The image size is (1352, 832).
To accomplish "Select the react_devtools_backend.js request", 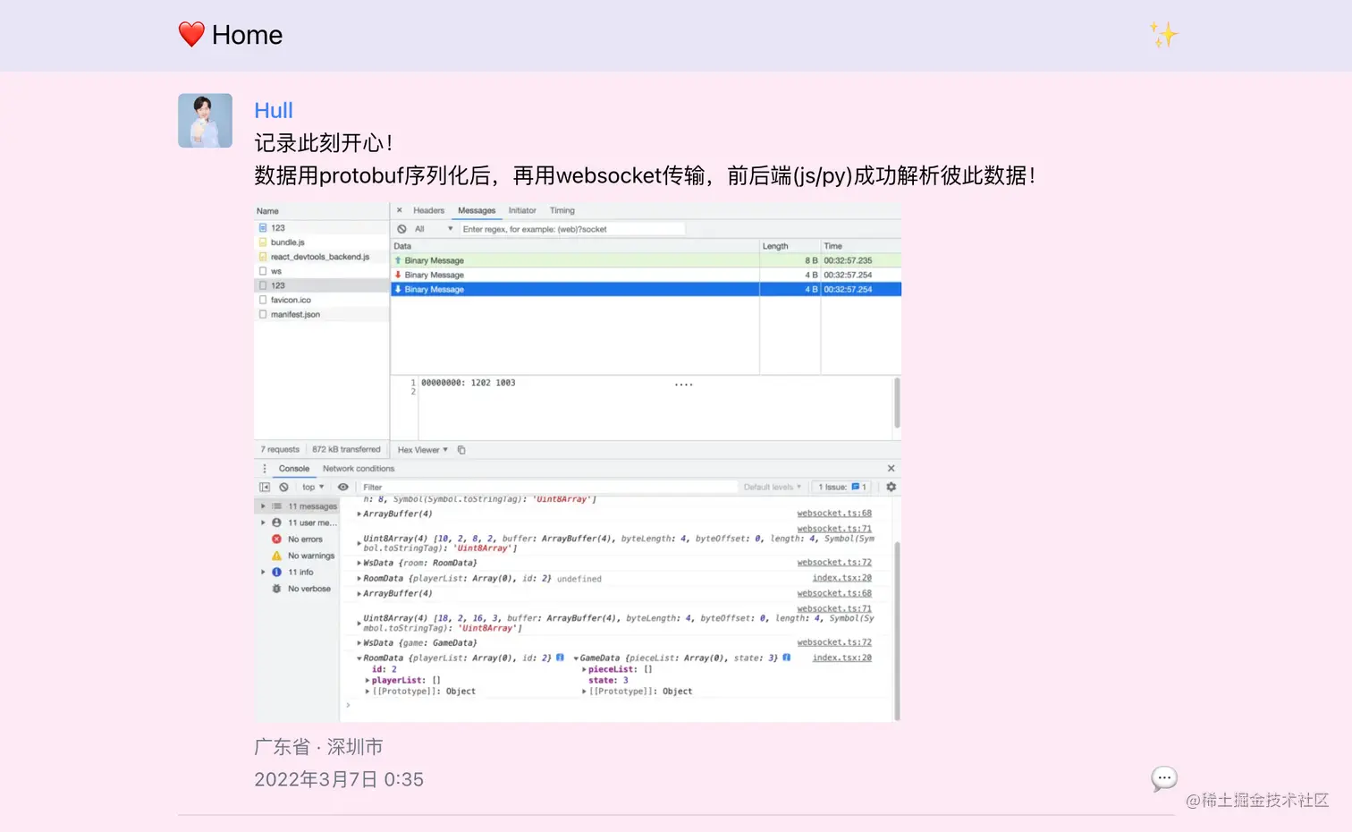I will (322, 257).
